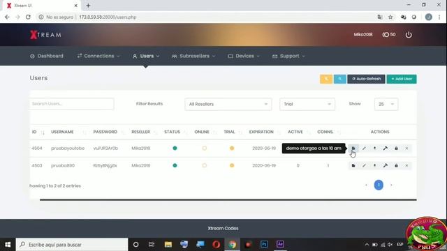
Task: Click the online indicator for prueba890
Action: point(204,165)
